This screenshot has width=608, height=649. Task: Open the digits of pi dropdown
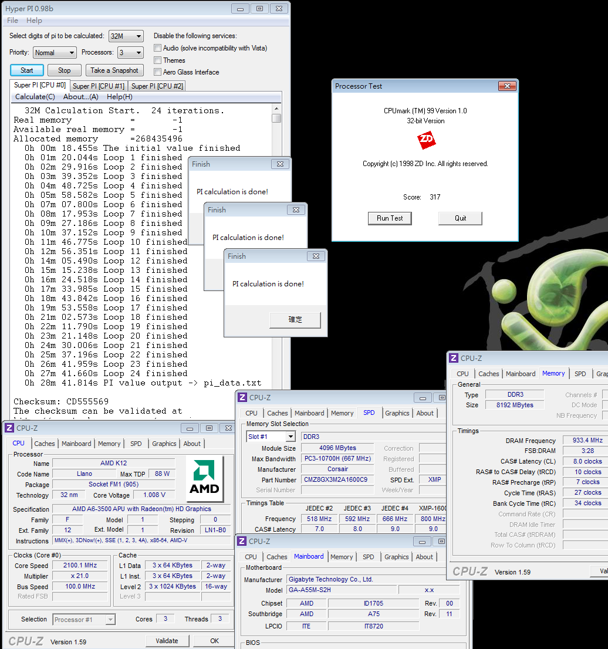tap(126, 36)
